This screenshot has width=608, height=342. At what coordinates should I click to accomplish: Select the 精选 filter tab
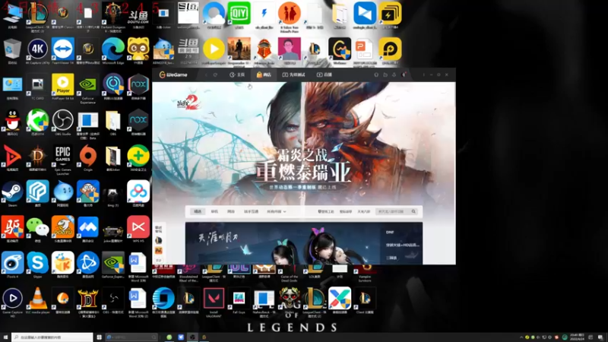click(x=198, y=212)
